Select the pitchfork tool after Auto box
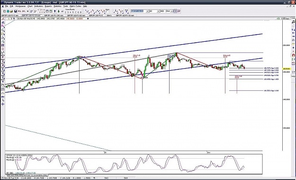 click(x=116, y=11)
